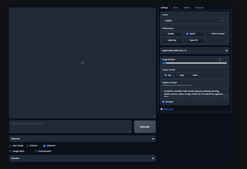Expand the Aspect Ratios 896×1152 section

point(194,51)
